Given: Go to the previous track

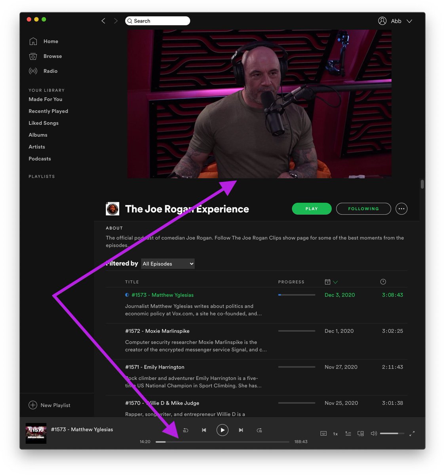Looking at the screenshot, I should click(204, 430).
